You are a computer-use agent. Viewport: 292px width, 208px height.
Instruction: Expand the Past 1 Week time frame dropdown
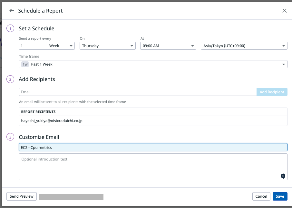[x=153, y=64]
